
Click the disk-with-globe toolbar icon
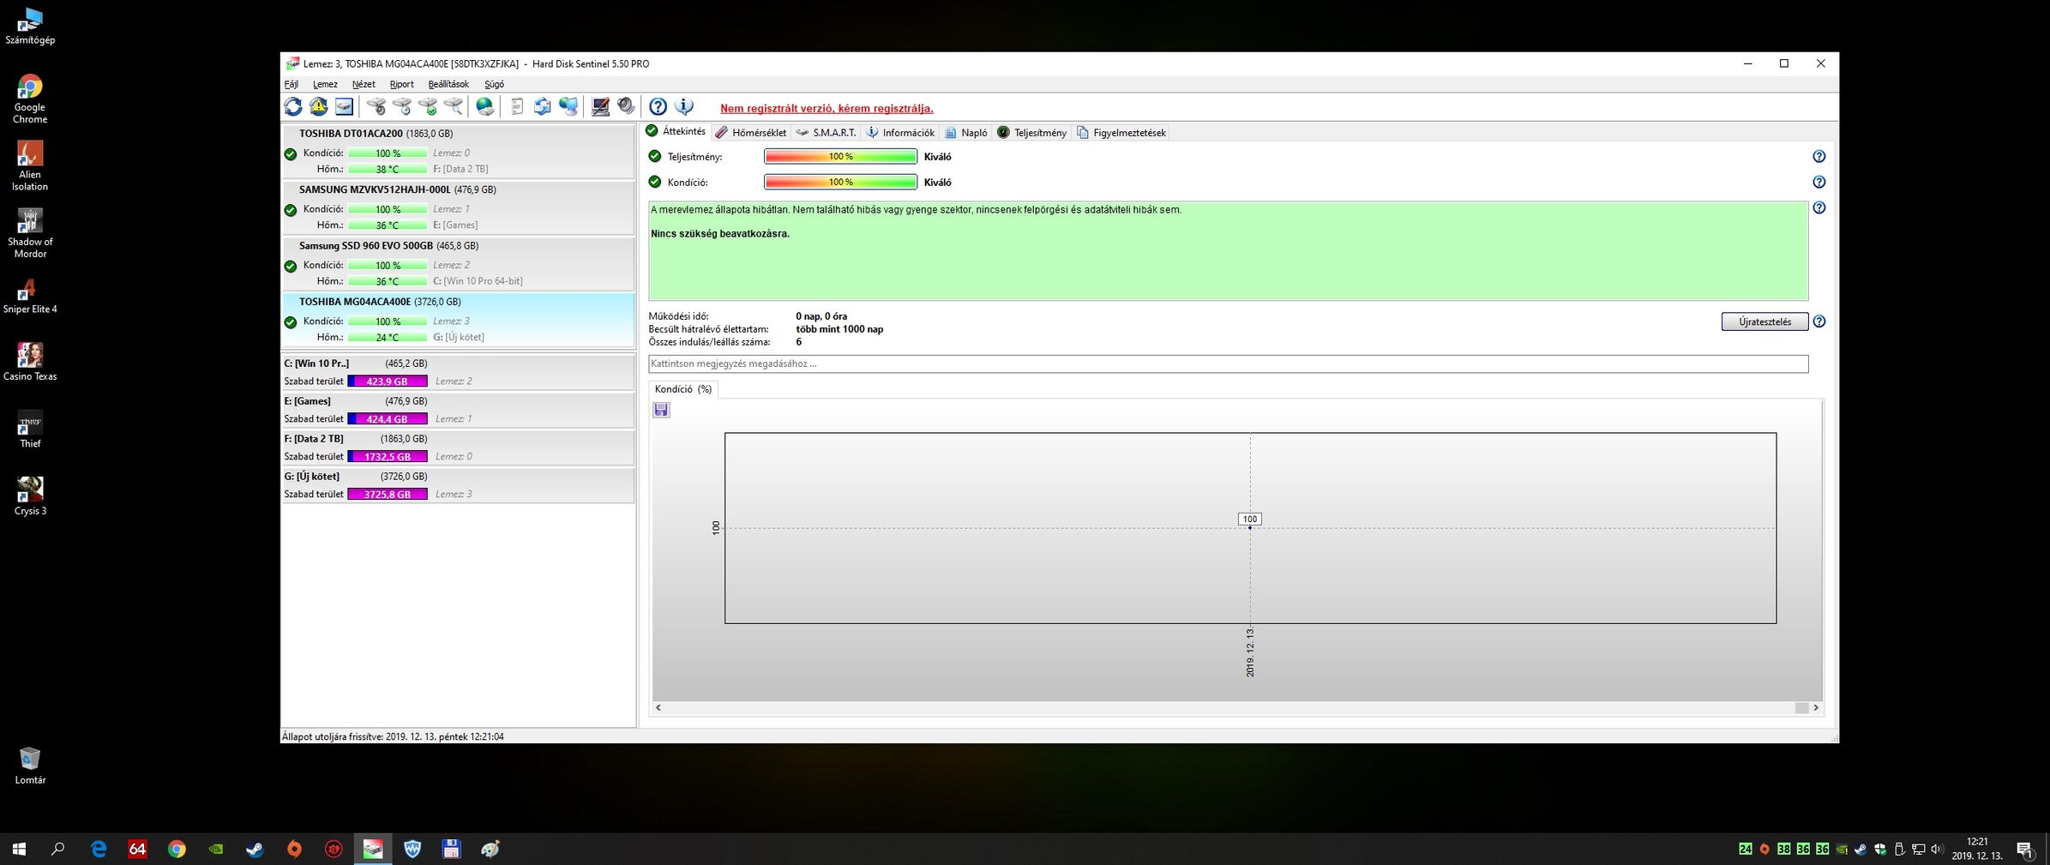tap(485, 106)
